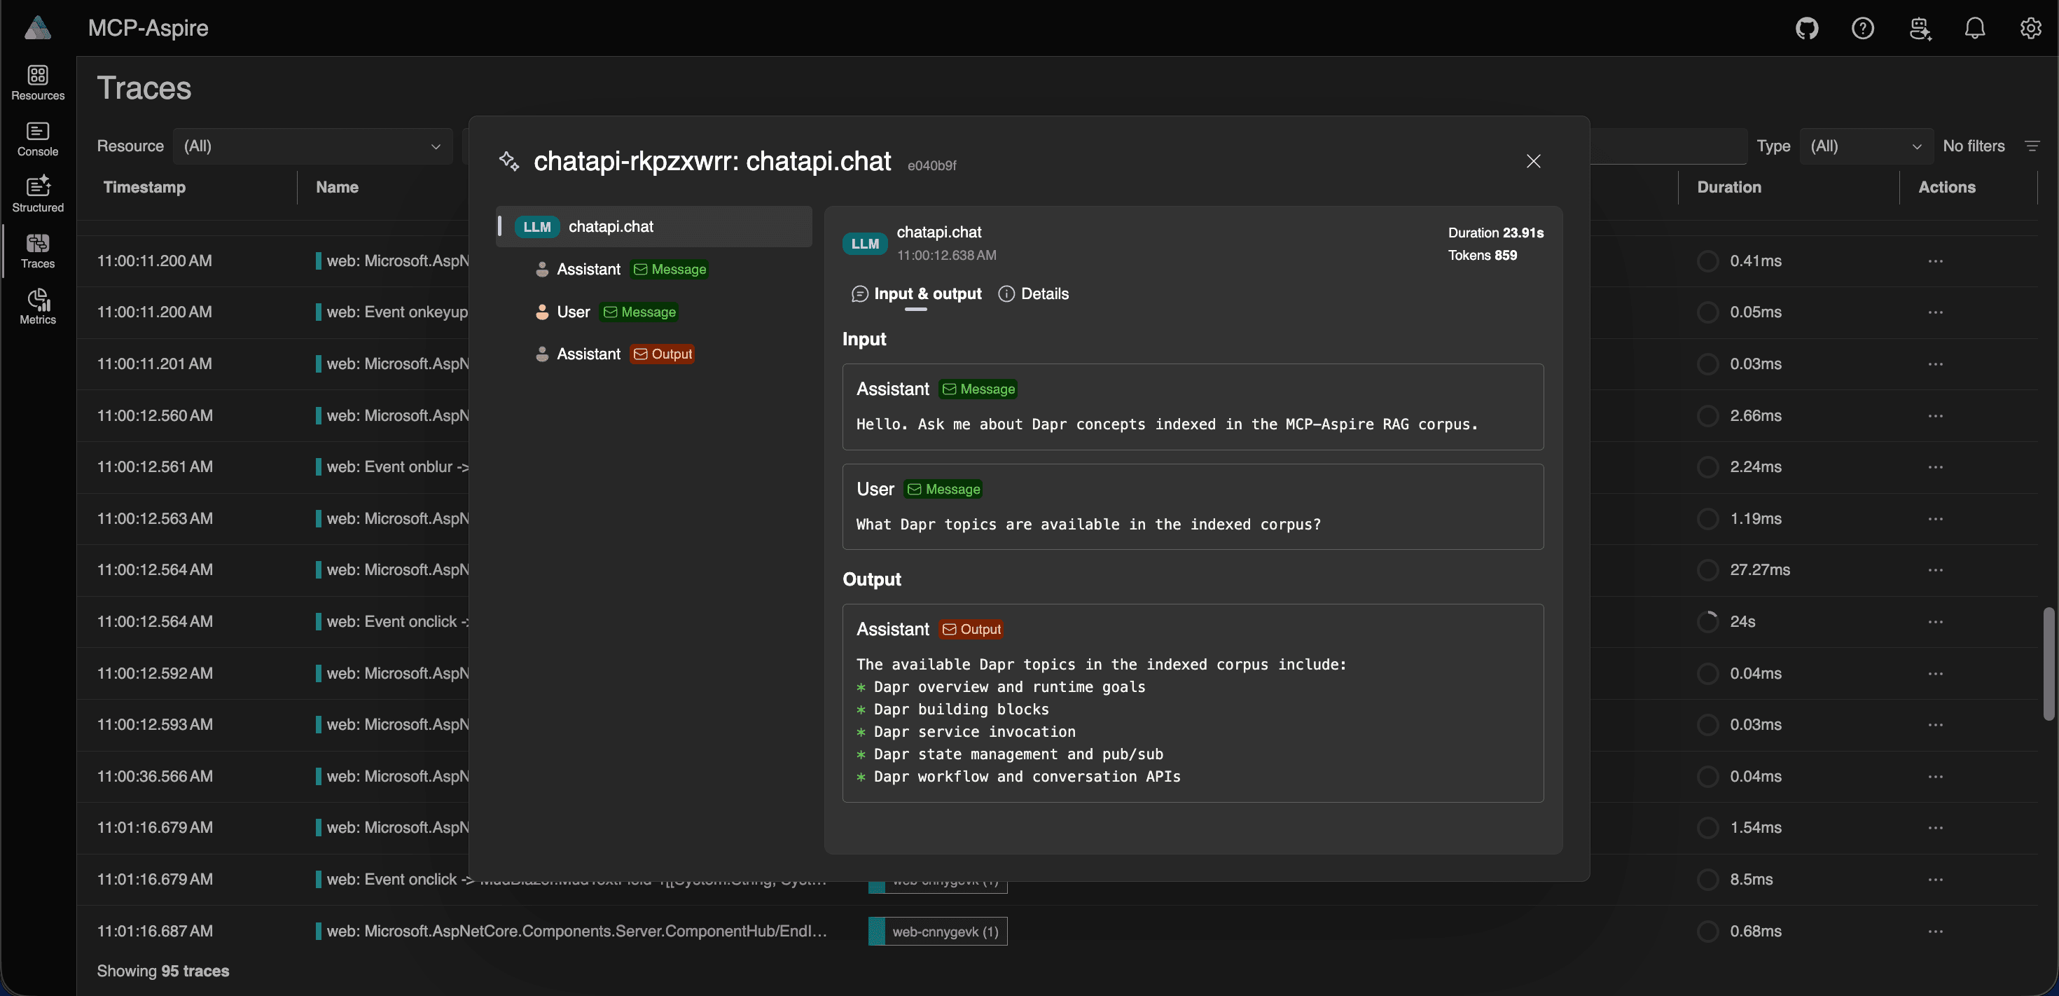This screenshot has width=2059, height=996.
Task: Expand the Type dropdown
Action: tap(1866, 146)
